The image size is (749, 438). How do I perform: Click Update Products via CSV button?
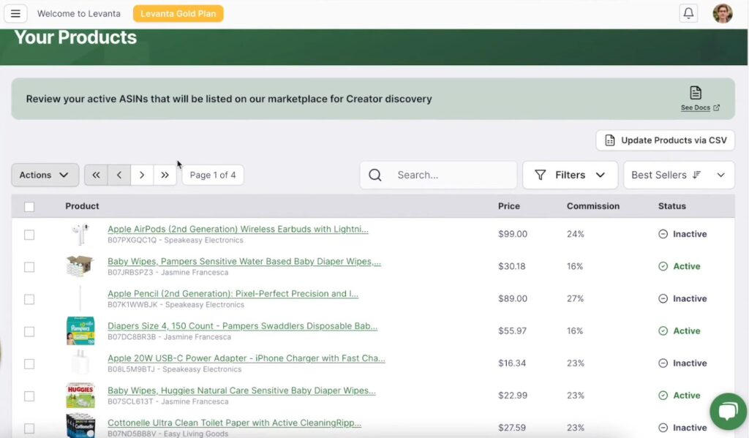pos(665,140)
